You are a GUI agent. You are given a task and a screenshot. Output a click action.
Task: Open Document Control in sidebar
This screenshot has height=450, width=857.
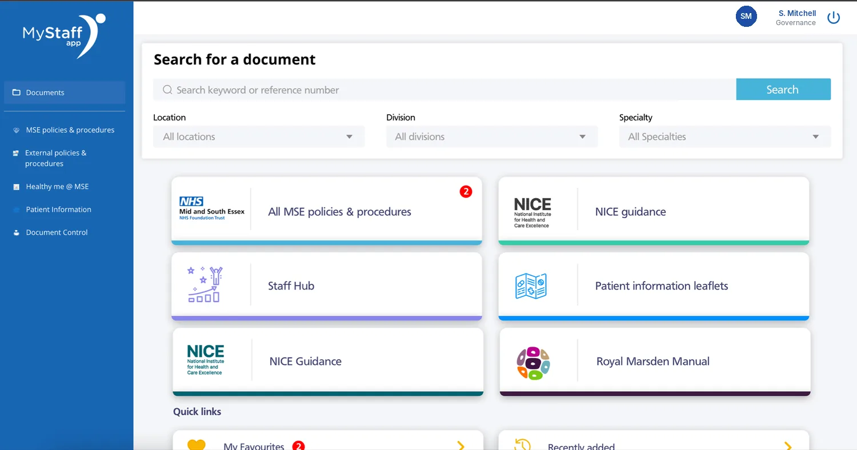pyautogui.click(x=65, y=232)
